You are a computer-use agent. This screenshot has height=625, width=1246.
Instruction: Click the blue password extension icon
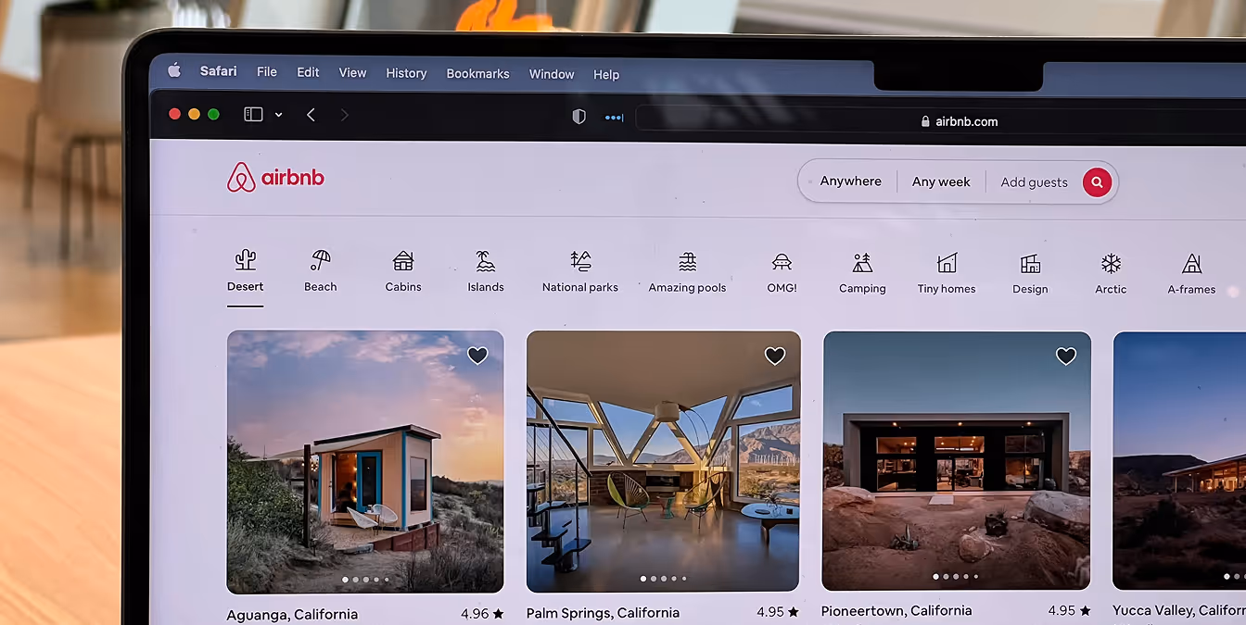coord(614,118)
